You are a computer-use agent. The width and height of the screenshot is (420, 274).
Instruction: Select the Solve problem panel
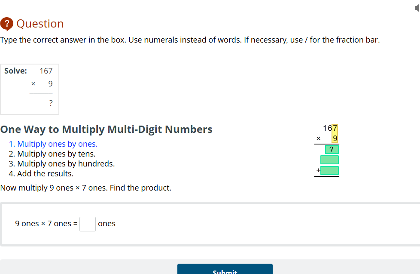pyautogui.click(x=30, y=89)
